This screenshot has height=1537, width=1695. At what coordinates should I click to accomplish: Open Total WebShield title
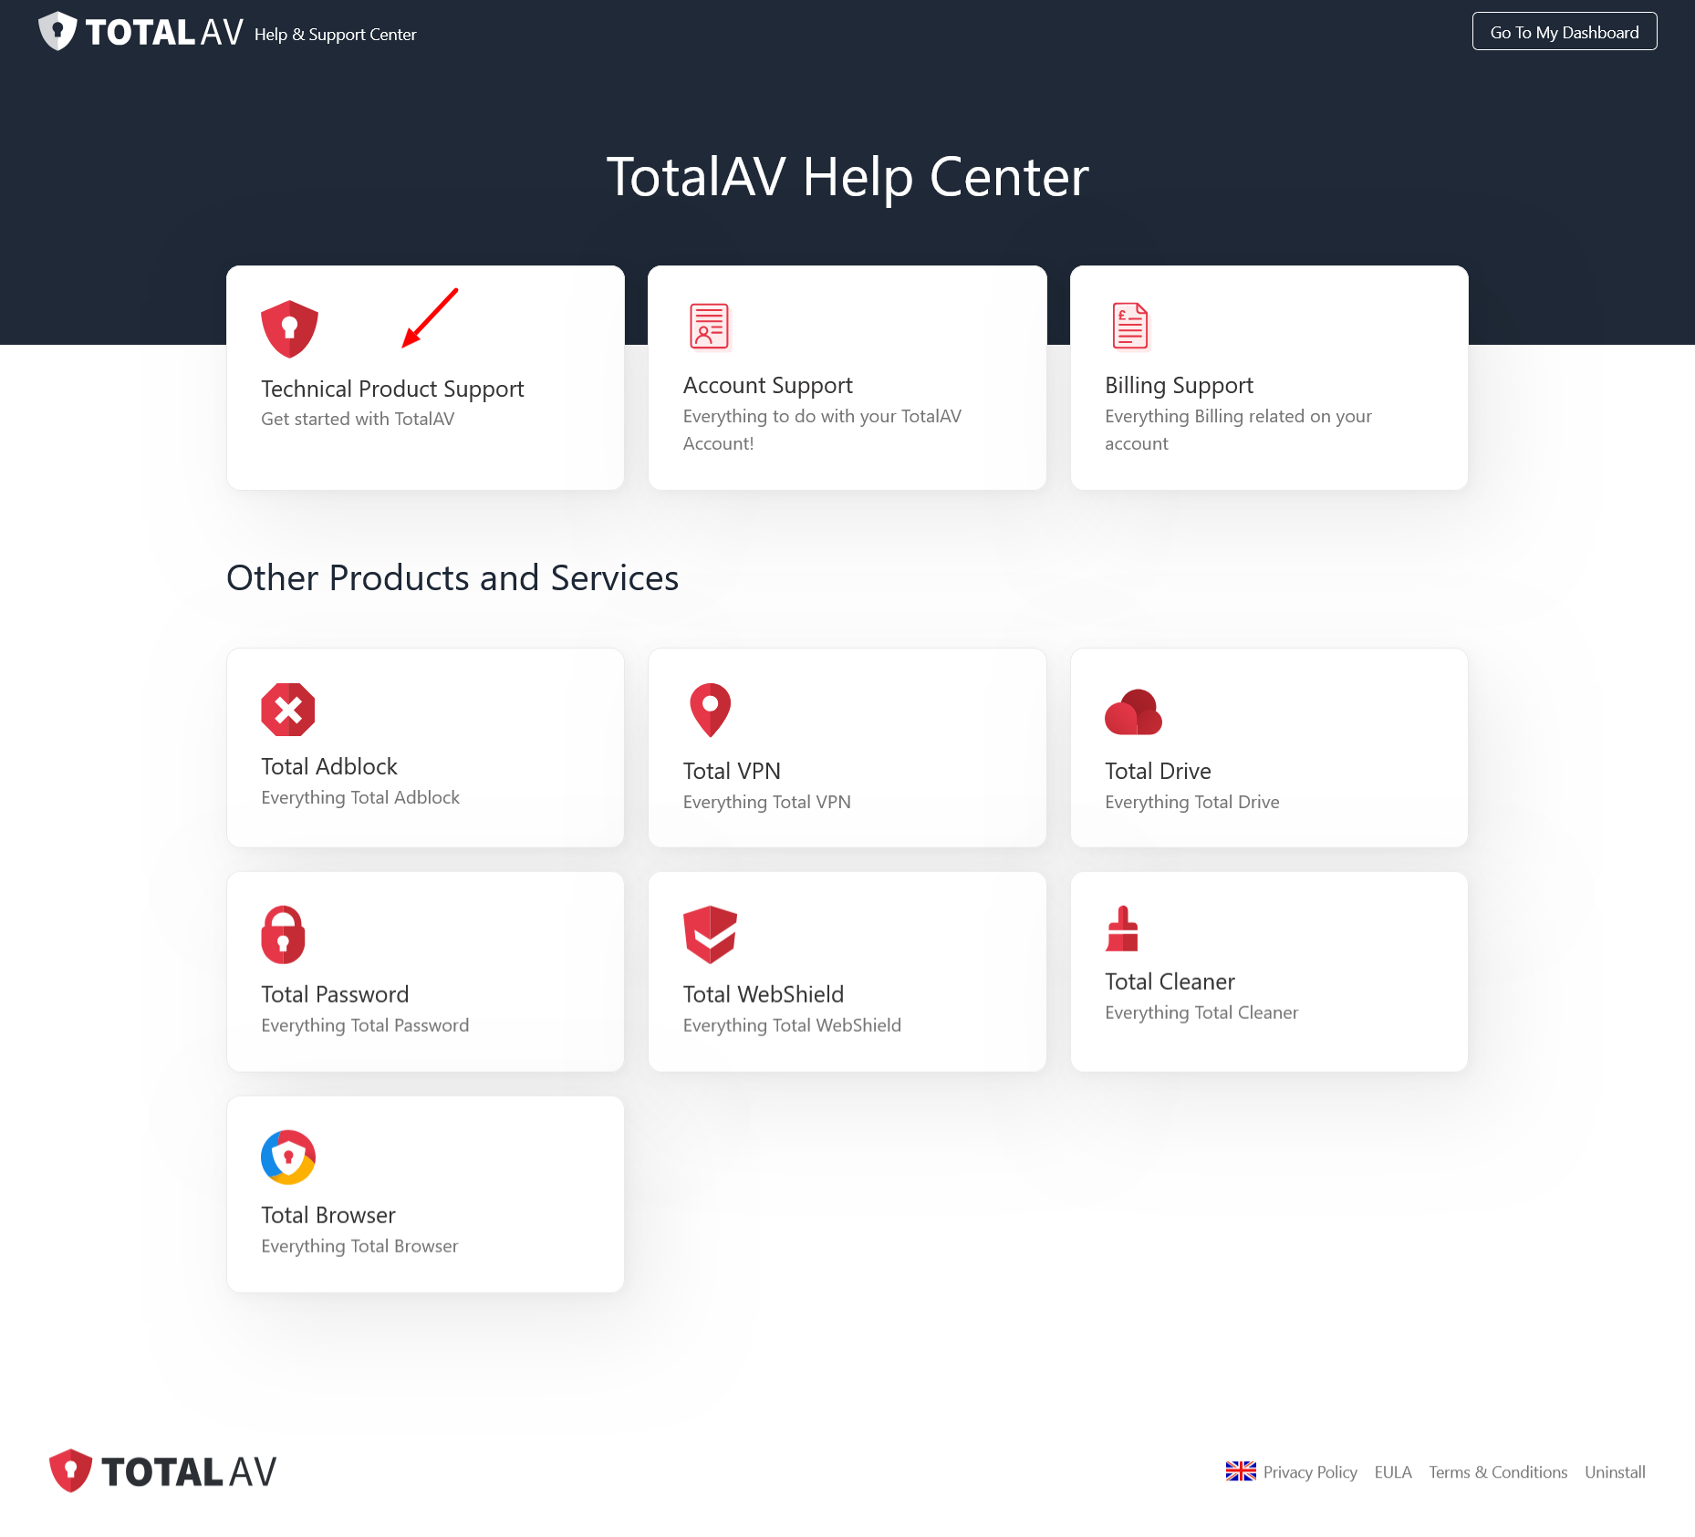click(x=764, y=994)
